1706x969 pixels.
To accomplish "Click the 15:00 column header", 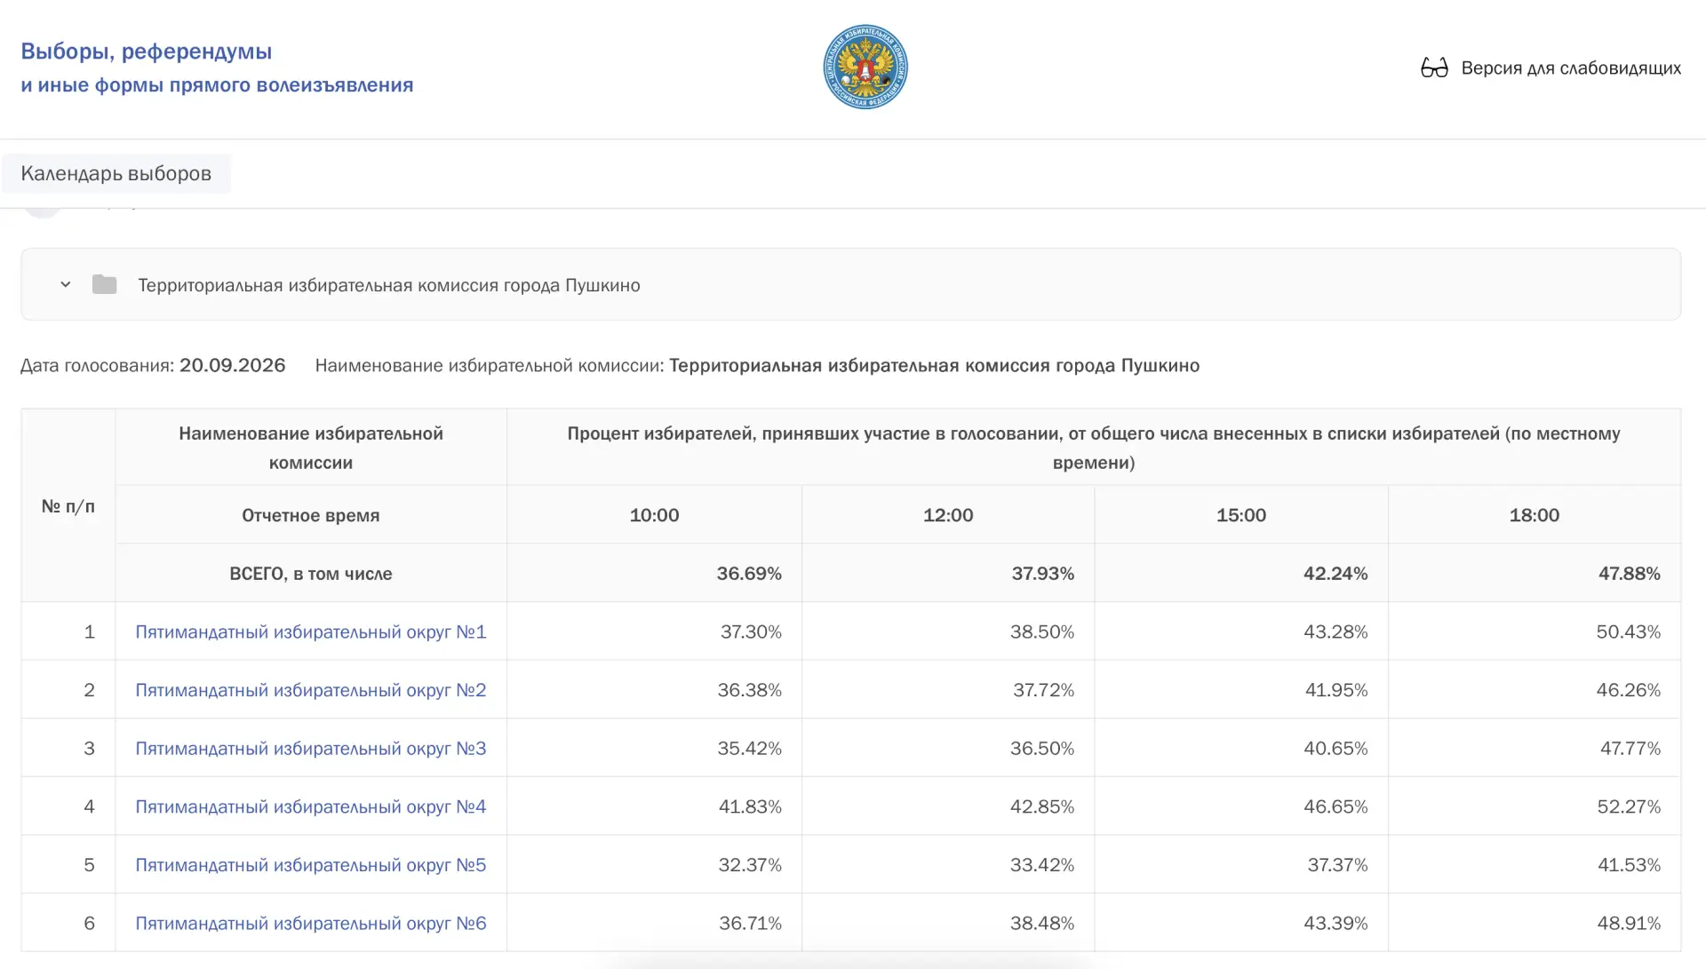I will (1241, 515).
